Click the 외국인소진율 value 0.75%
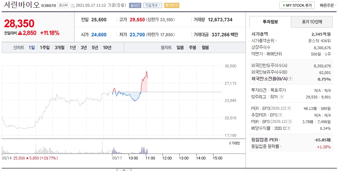The height and width of the screenshot is (171, 338). [324, 79]
